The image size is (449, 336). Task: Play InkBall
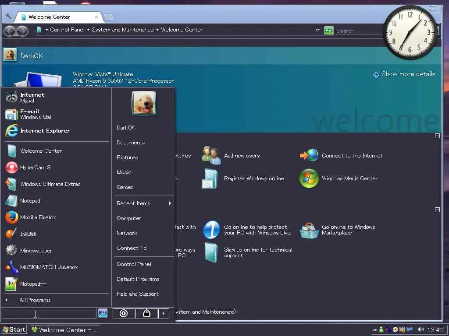(x=21, y=234)
